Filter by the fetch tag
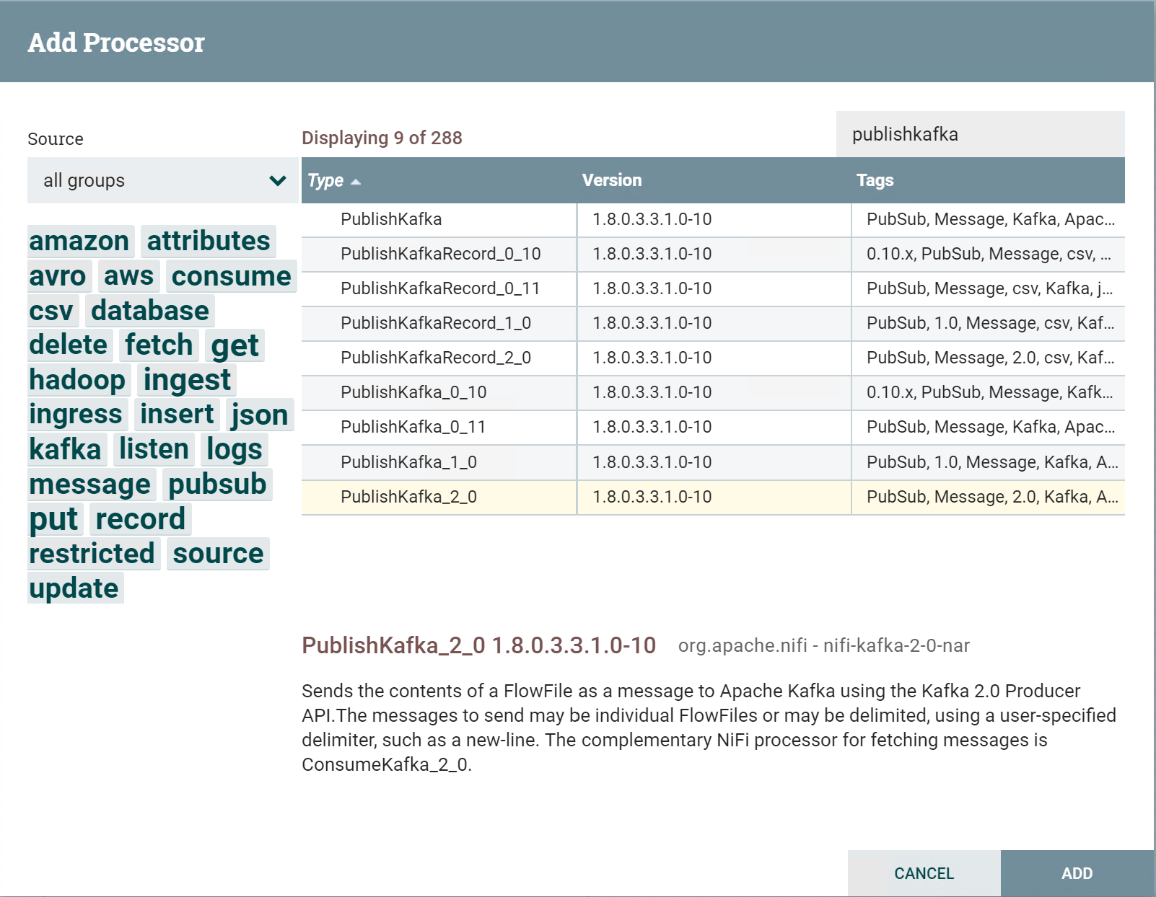 (159, 345)
